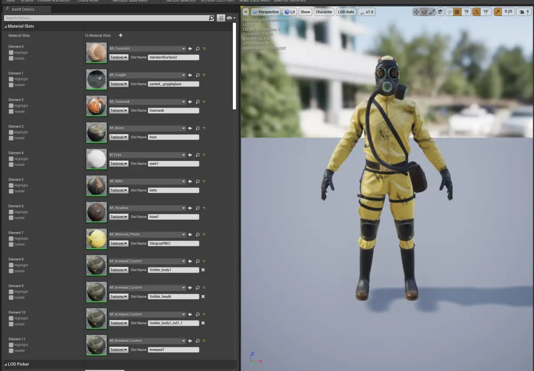Open the MI_Mainsuit_Plastic material dropdown
This screenshot has height=371, width=534.
click(147, 234)
